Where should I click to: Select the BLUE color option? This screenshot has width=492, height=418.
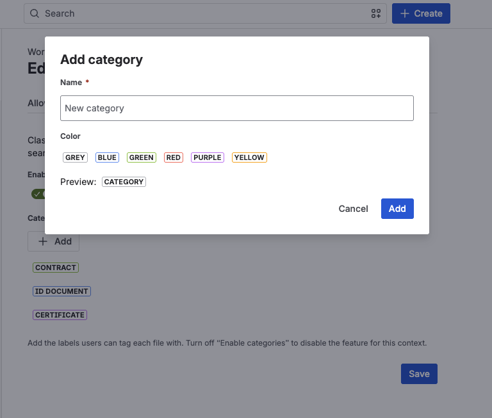coord(107,157)
